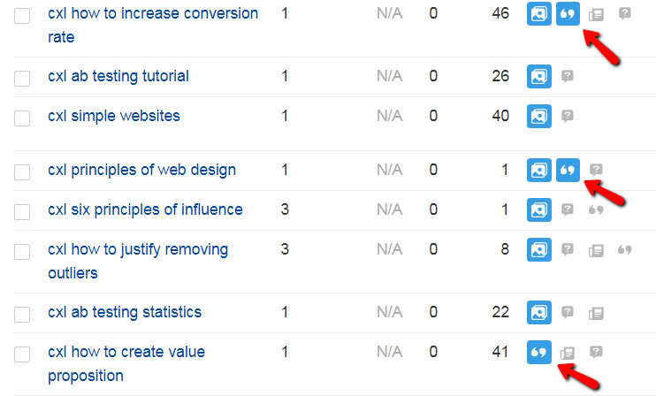Select checkbox for 'cxl simple websites'
Screen dimensions: 656x396
pyautogui.click(x=22, y=118)
